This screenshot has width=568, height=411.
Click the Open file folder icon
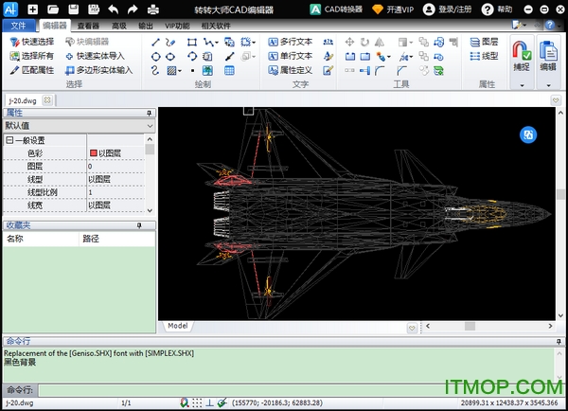pyautogui.click(x=53, y=9)
